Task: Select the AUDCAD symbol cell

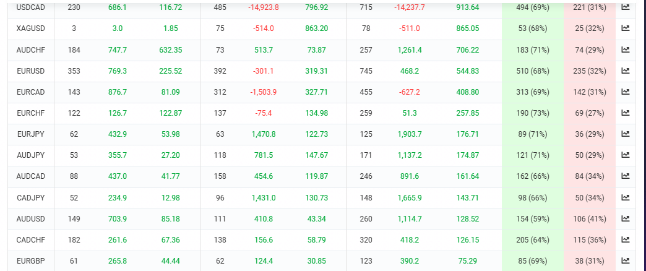Action: [31, 177]
